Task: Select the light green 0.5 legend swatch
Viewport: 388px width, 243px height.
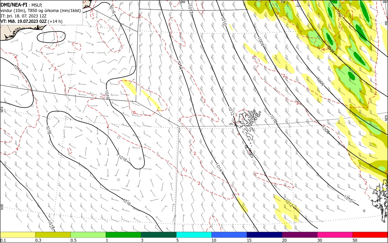Action: 88,235
